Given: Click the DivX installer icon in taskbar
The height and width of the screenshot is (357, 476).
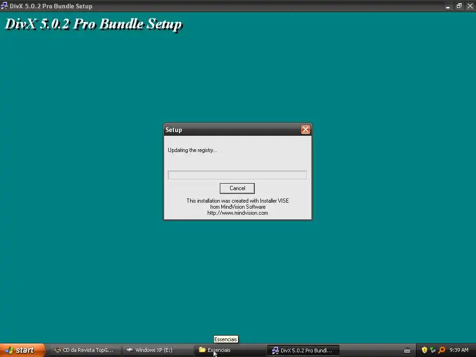Looking at the screenshot, I should coord(275,350).
